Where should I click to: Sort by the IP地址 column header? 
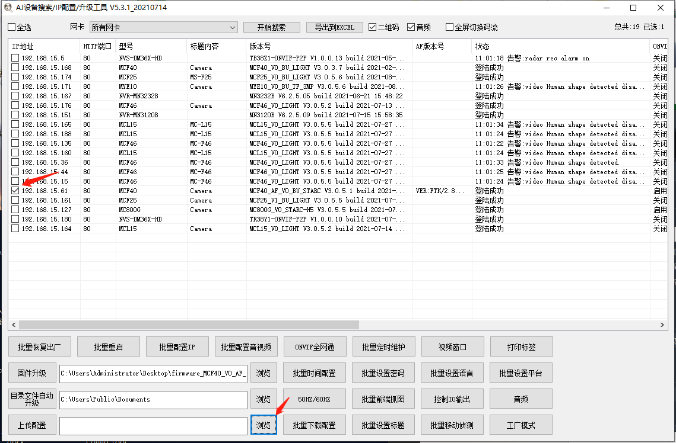(44, 46)
